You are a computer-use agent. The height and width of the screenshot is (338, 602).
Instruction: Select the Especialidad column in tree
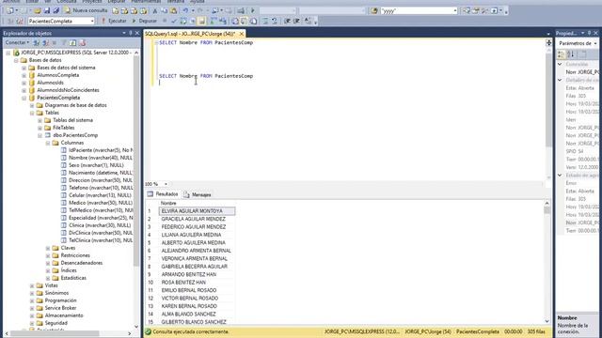click(101, 218)
